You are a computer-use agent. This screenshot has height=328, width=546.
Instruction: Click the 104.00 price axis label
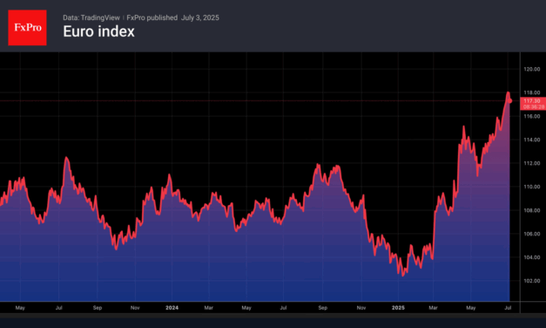(532, 257)
